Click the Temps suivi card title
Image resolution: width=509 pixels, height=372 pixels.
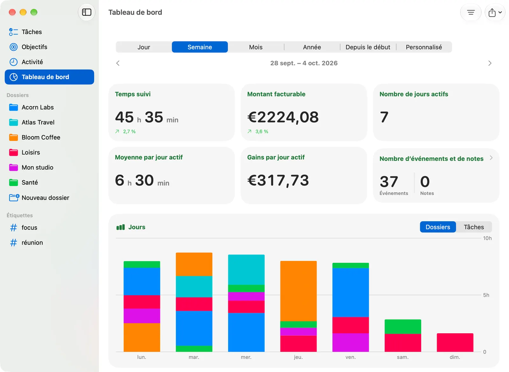click(133, 94)
